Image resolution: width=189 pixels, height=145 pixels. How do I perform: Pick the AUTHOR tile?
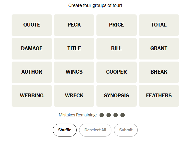[32, 72]
